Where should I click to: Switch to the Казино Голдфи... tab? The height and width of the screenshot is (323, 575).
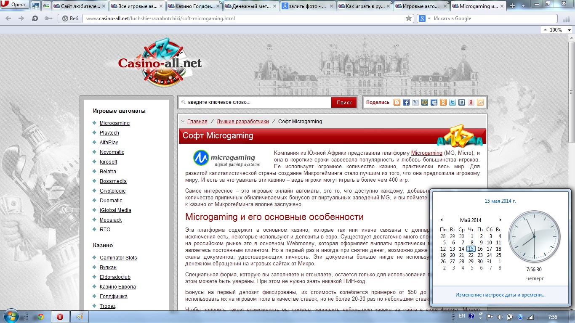[x=194, y=6]
